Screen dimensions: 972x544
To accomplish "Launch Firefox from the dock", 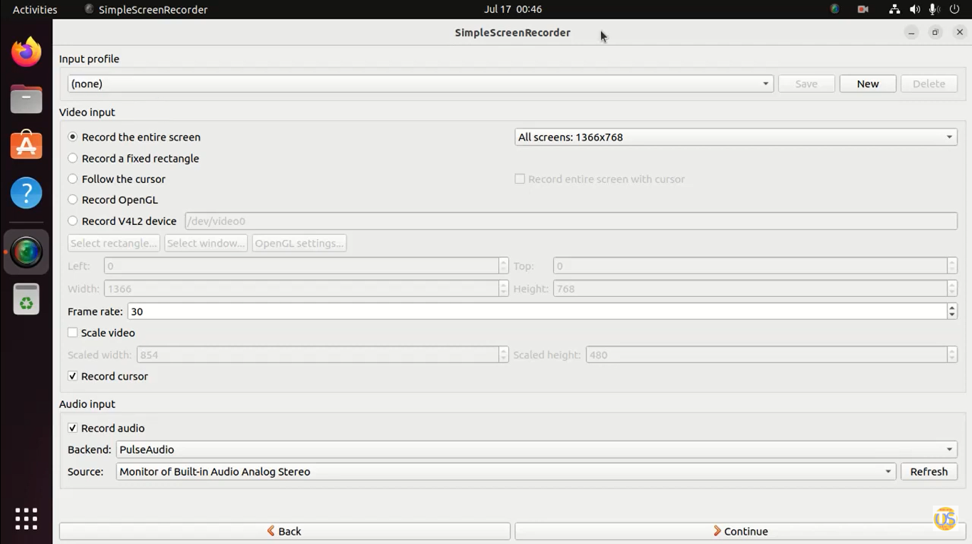I will pyautogui.click(x=26, y=51).
